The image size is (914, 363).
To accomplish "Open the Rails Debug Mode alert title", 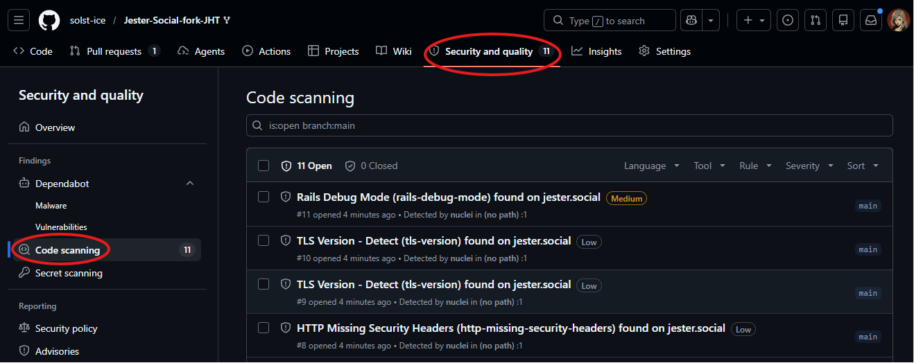I will (x=449, y=197).
